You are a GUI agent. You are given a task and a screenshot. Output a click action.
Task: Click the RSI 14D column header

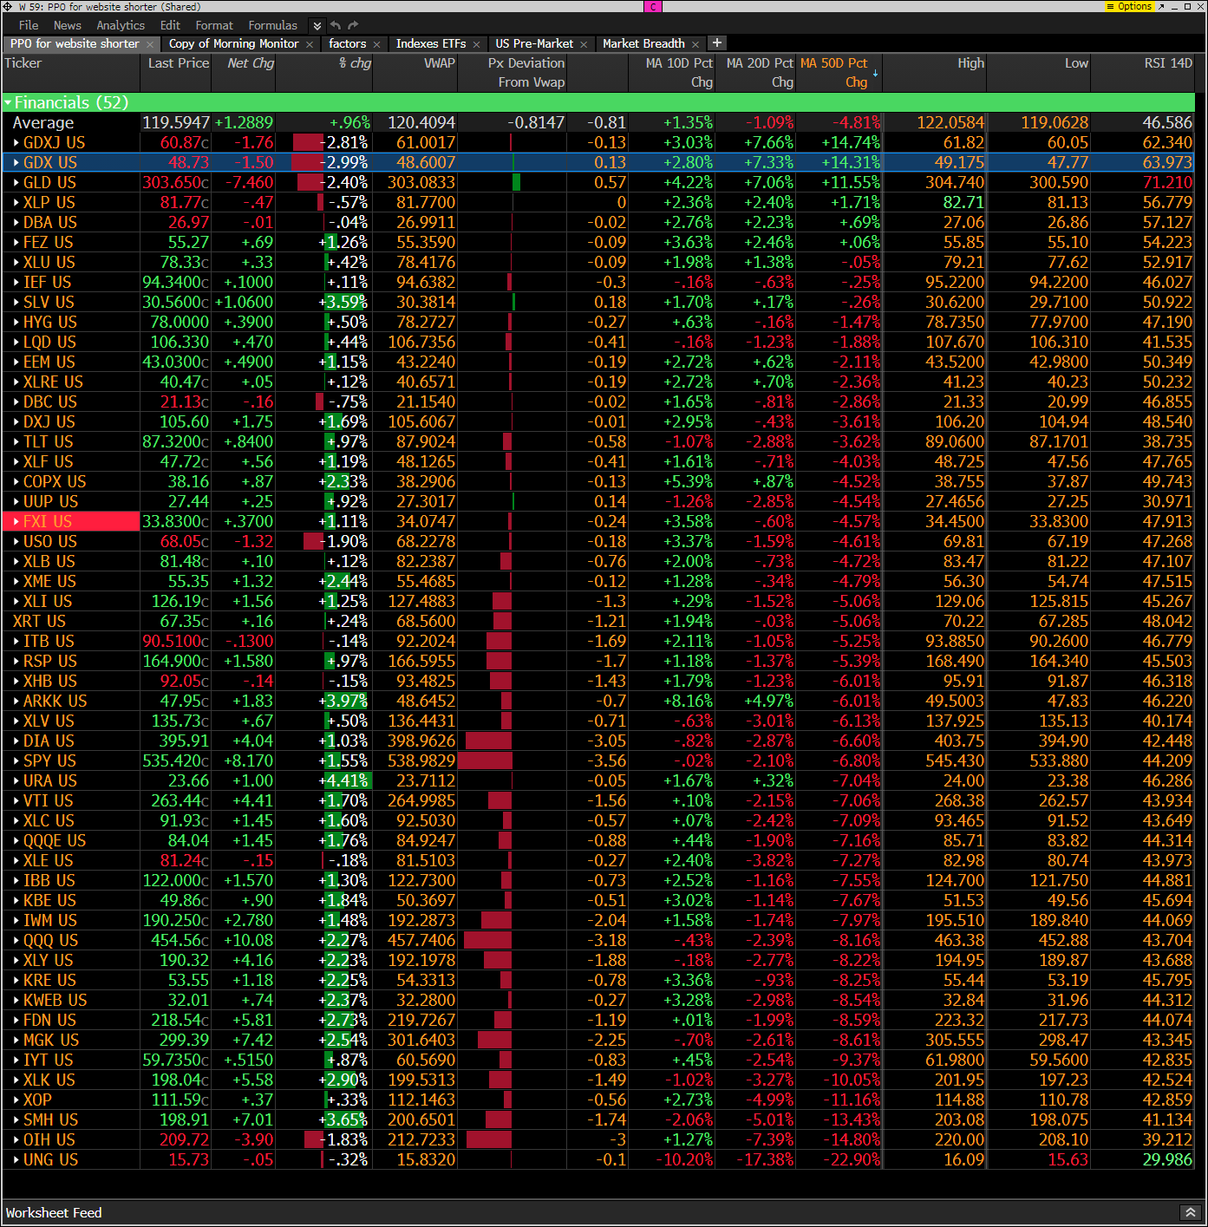pyautogui.click(x=1143, y=73)
